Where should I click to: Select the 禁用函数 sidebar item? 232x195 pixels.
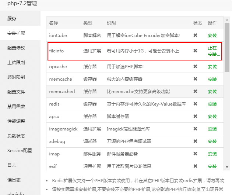pos(16,106)
